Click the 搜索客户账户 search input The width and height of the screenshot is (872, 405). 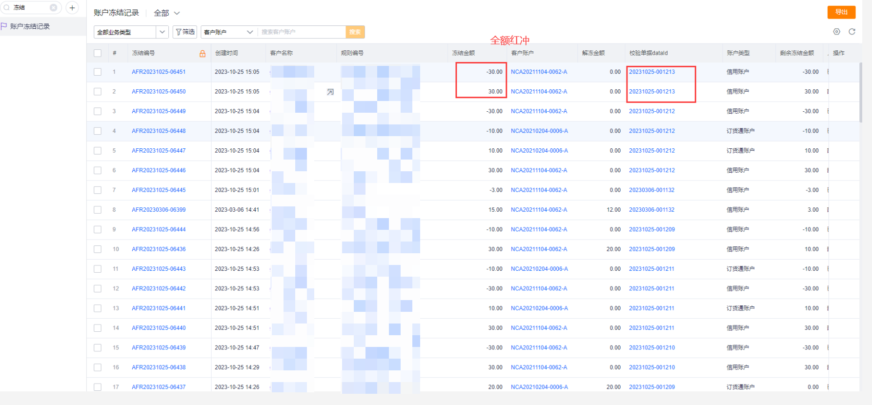pyautogui.click(x=301, y=32)
